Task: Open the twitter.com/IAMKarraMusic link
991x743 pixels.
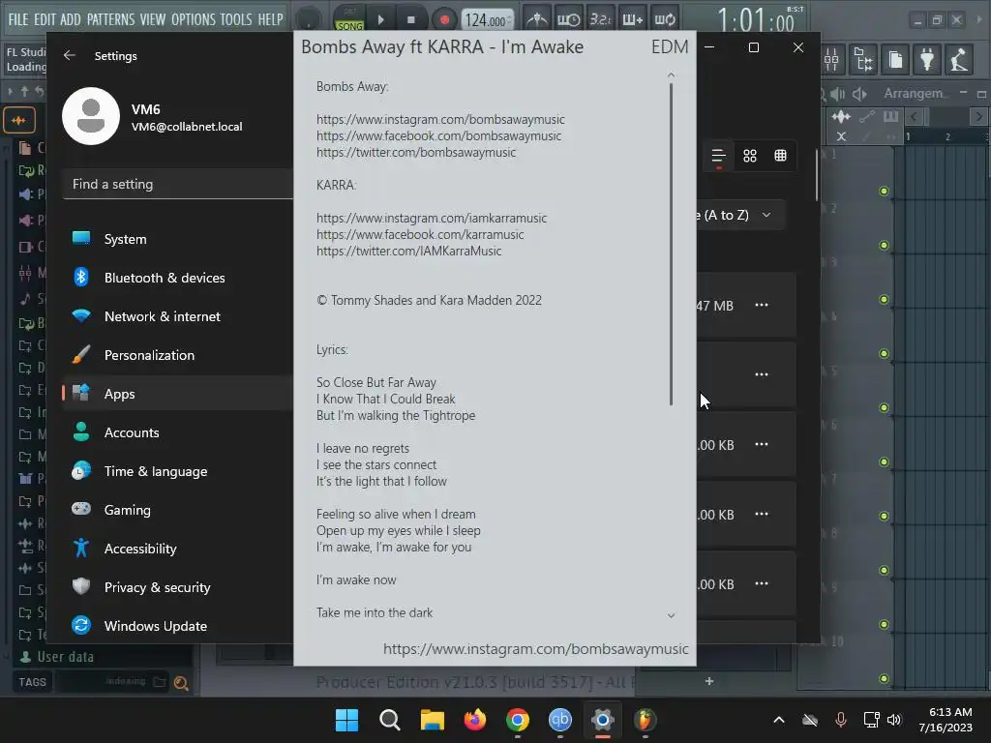Action: (x=409, y=251)
